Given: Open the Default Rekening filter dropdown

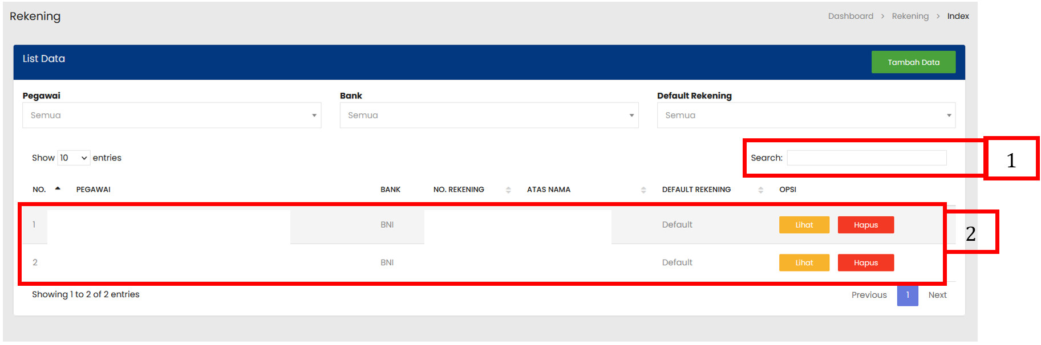Looking at the screenshot, I should 805,115.
